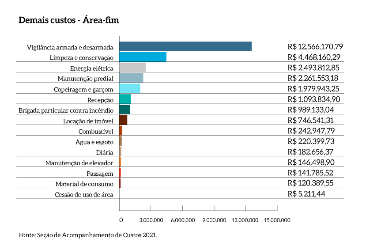The height and width of the screenshot is (246, 381).
Task: Select the Copeiragem e garçom cyan bar
Action: [130, 89]
